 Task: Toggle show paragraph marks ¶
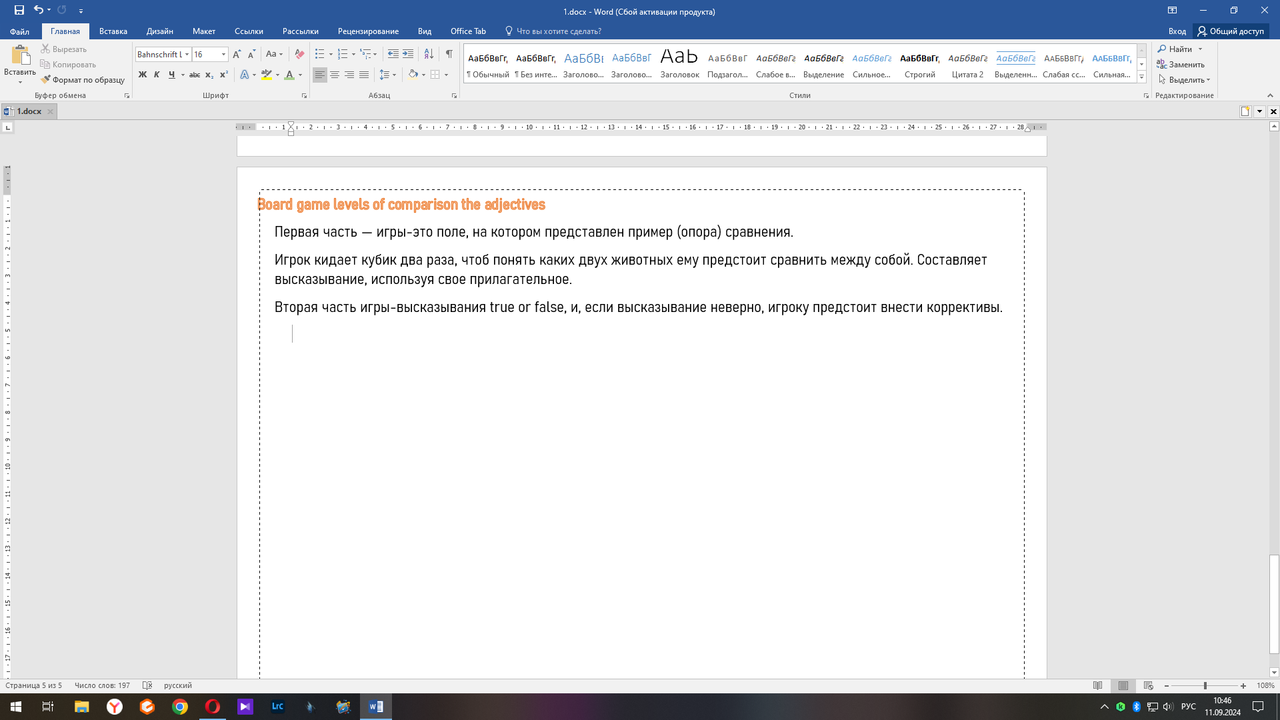tap(449, 55)
